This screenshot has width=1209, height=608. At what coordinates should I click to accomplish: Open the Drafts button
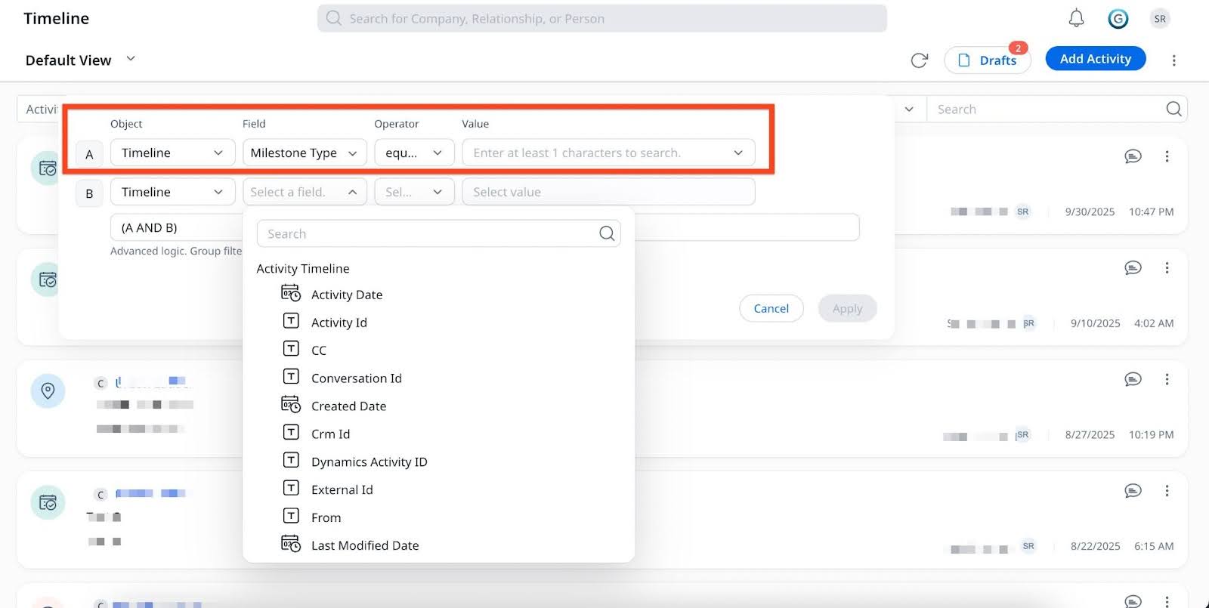(987, 60)
